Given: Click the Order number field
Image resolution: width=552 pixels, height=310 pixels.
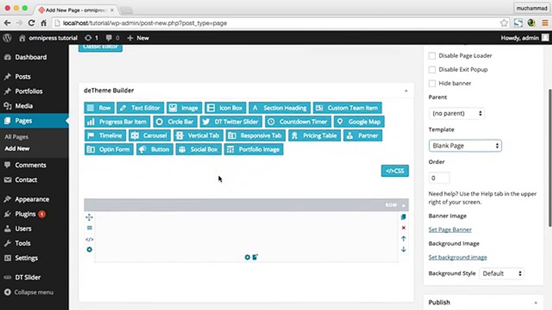Looking at the screenshot, I should point(439,178).
